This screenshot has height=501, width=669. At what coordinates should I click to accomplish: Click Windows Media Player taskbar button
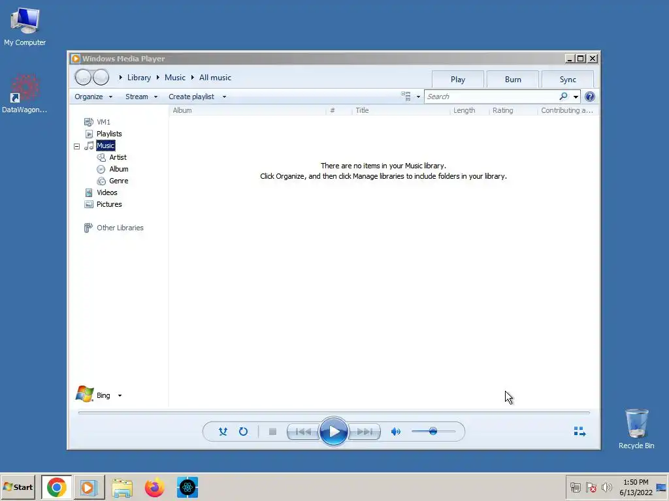click(90, 487)
